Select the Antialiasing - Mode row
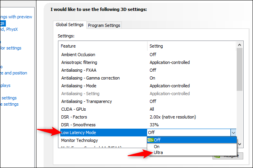253x168 pixels. [x=79, y=86]
